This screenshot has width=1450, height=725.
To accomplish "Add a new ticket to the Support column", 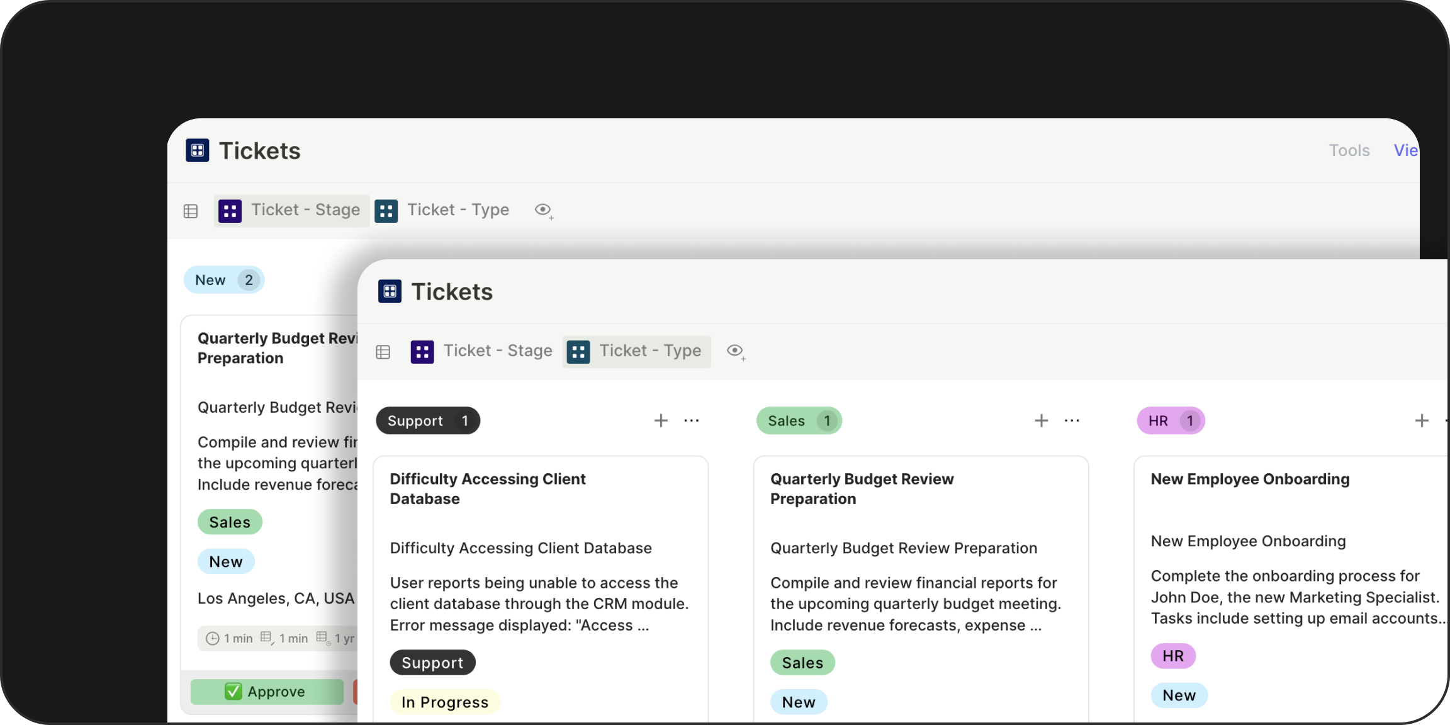I will click(x=661, y=420).
